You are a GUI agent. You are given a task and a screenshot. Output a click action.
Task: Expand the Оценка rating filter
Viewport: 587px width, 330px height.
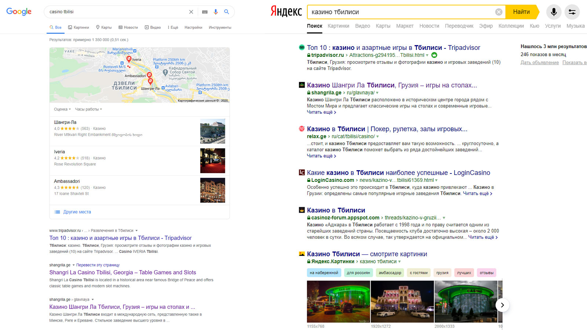tap(62, 109)
